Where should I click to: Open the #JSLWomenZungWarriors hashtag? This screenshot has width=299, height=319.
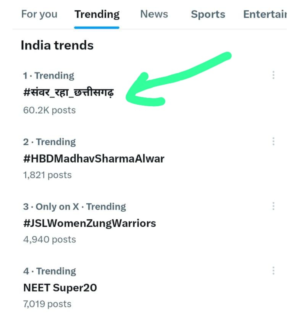click(89, 223)
